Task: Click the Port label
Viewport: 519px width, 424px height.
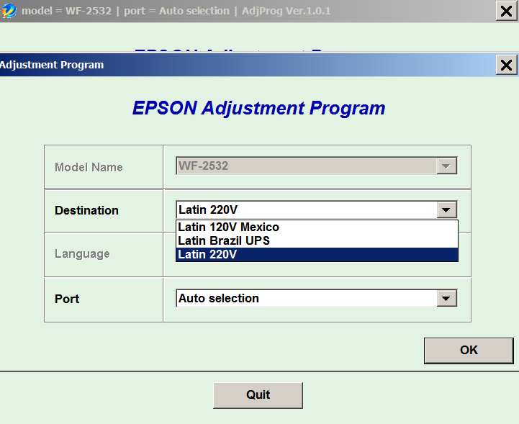Action: pos(67,299)
